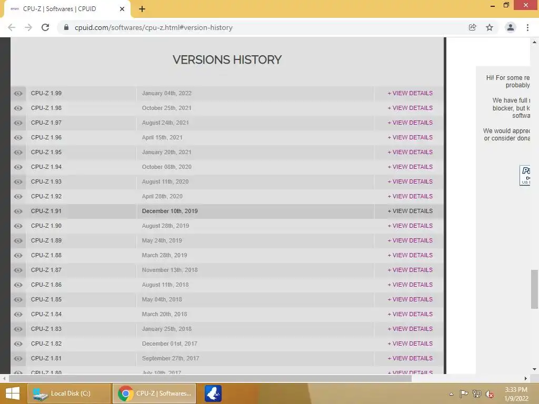Expand View Details for CPU-Z 1.98
This screenshot has width=539, height=404.
tap(410, 108)
